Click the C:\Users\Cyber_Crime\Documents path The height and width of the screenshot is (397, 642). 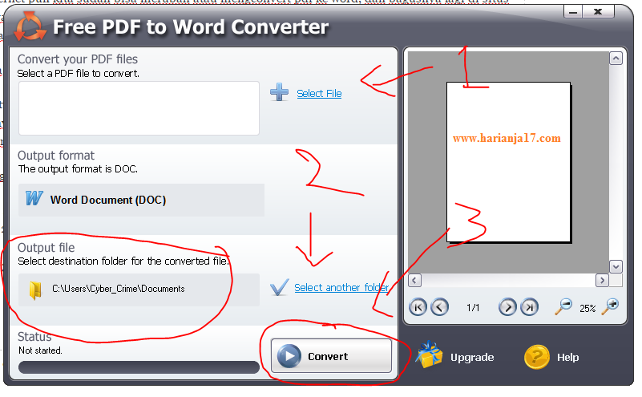tap(119, 289)
